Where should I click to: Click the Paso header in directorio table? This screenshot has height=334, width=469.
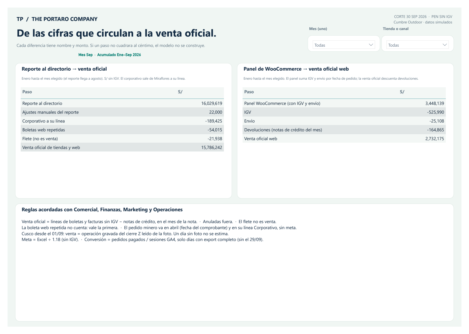click(x=27, y=92)
